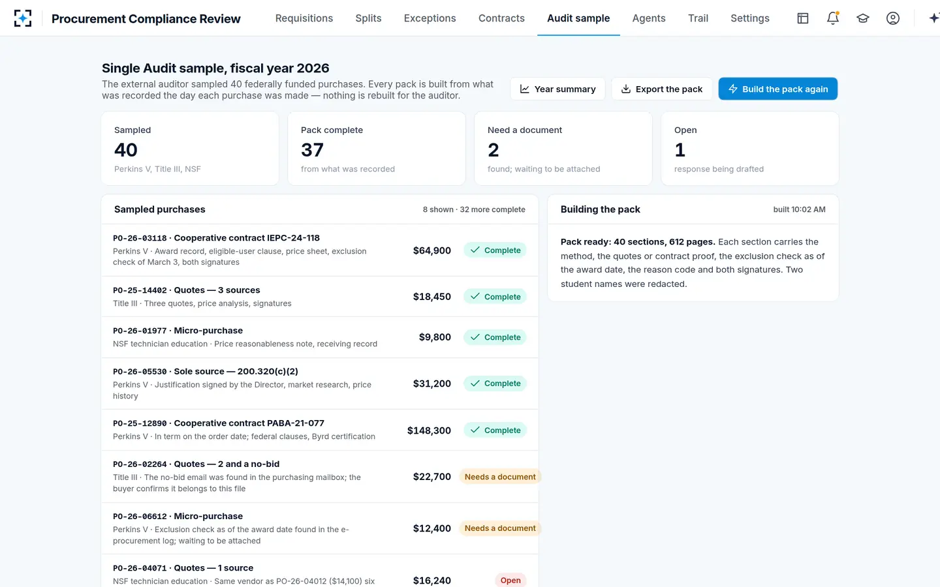This screenshot has width=940, height=587.
Task: Open the Open 1 summary card
Action: pyautogui.click(x=750, y=149)
